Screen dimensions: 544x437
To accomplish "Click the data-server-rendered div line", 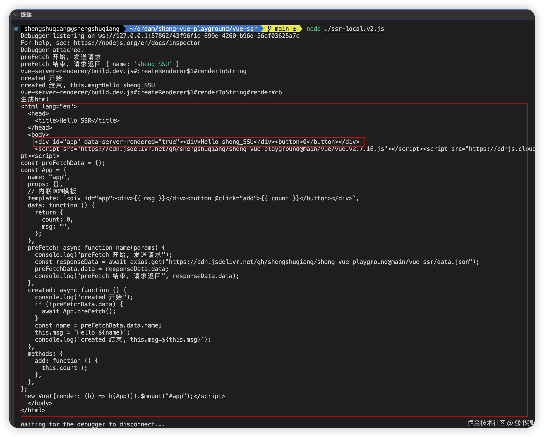I will [x=197, y=142].
